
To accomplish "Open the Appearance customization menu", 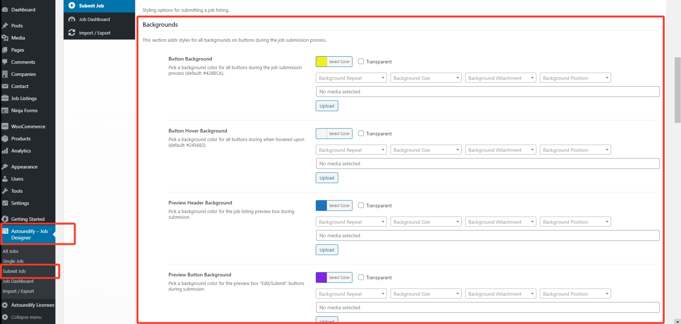I will click(x=24, y=167).
